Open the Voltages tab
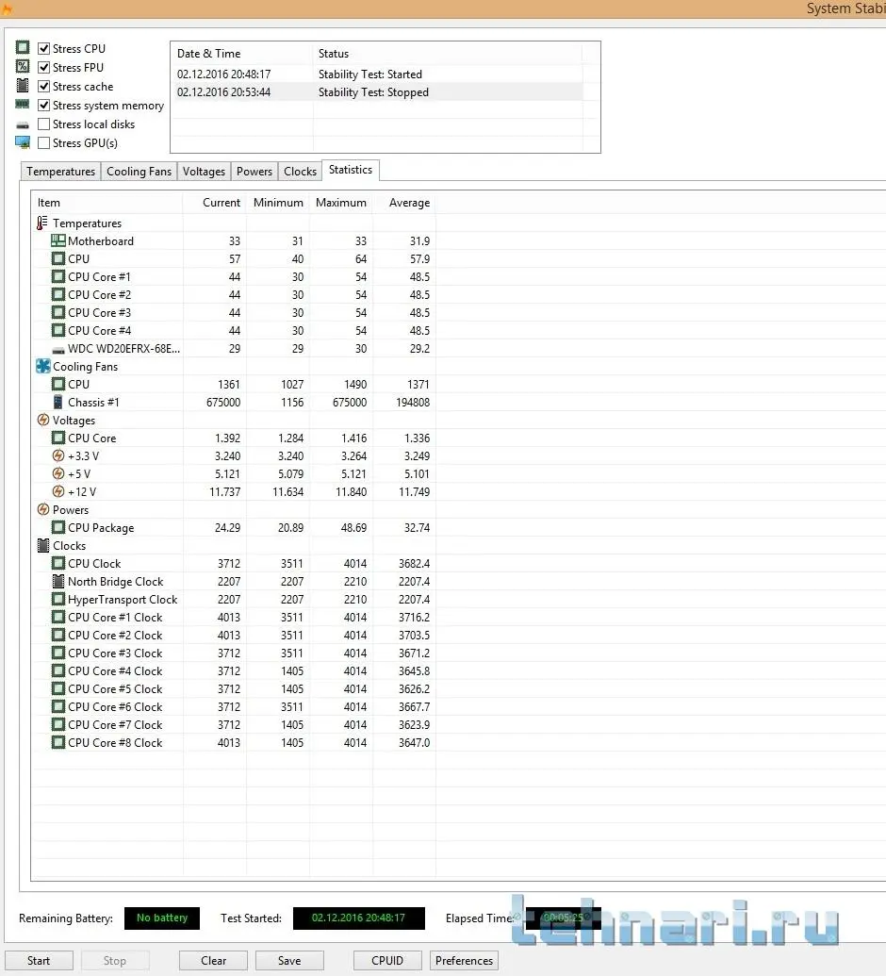This screenshot has height=976, width=886. click(x=204, y=172)
